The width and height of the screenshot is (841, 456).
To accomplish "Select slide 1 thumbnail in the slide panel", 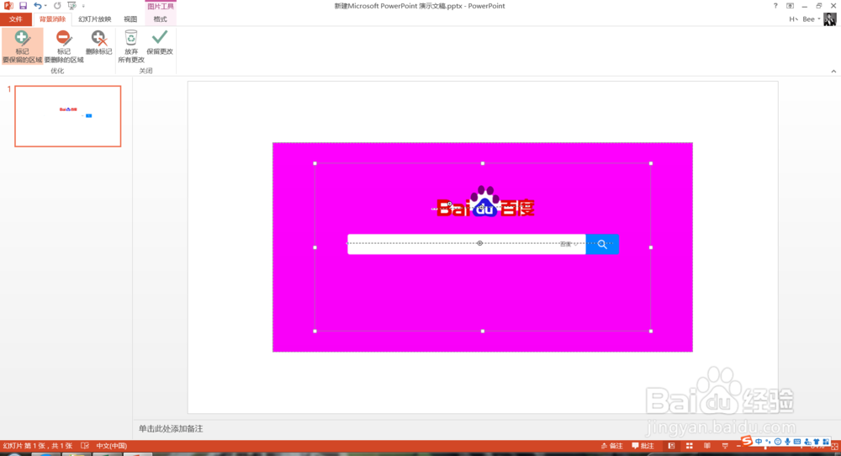I will tap(67, 116).
